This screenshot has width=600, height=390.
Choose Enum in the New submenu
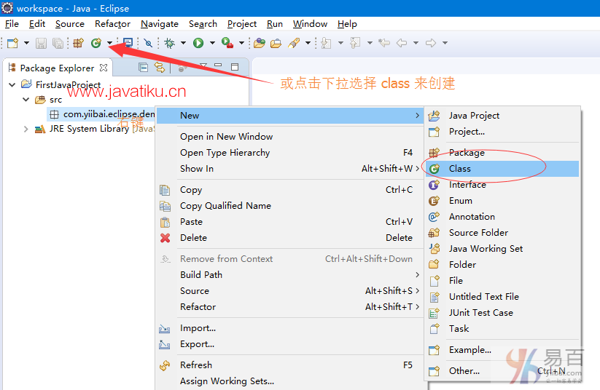click(x=502, y=201)
